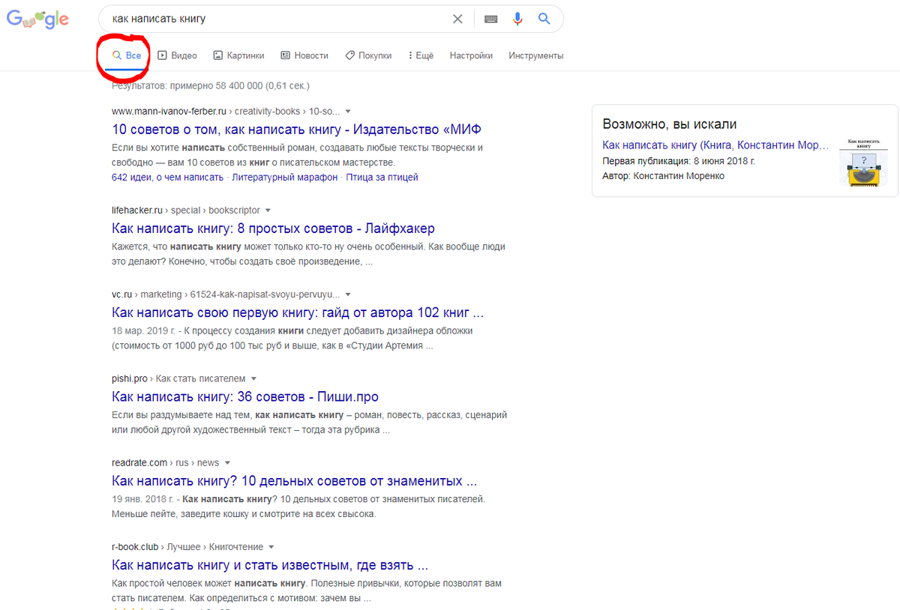Follow the 'Литературный марафон' sitelink
This screenshot has width=900, height=610.
pyautogui.click(x=285, y=178)
